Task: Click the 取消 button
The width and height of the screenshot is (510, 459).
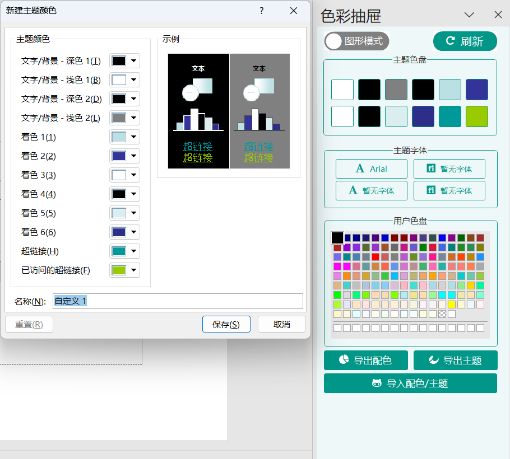Action: click(x=282, y=324)
